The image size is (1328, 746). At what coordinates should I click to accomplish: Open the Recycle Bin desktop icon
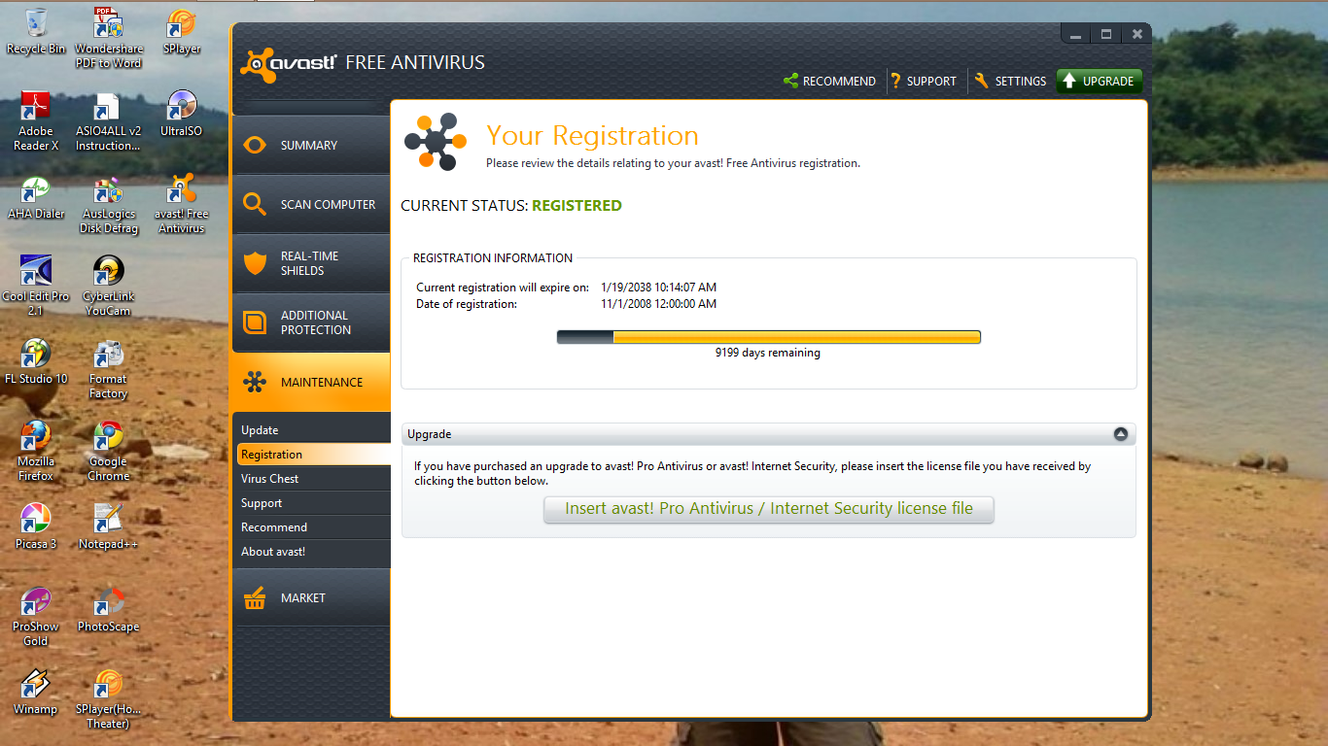[36, 31]
